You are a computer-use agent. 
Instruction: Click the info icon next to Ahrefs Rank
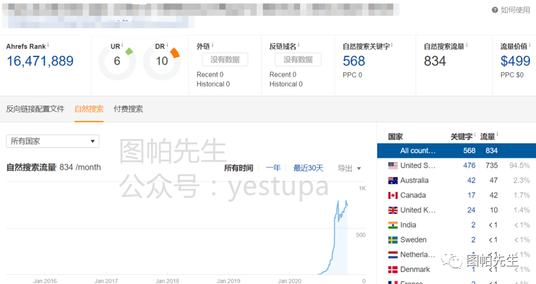point(48,46)
